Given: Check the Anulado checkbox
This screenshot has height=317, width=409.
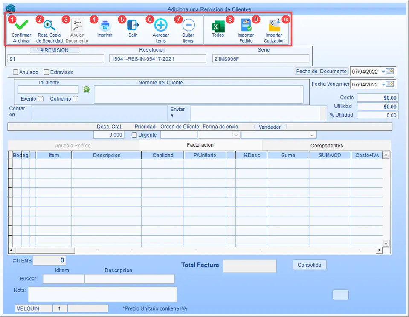Looking at the screenshot, I should (16, 72).
